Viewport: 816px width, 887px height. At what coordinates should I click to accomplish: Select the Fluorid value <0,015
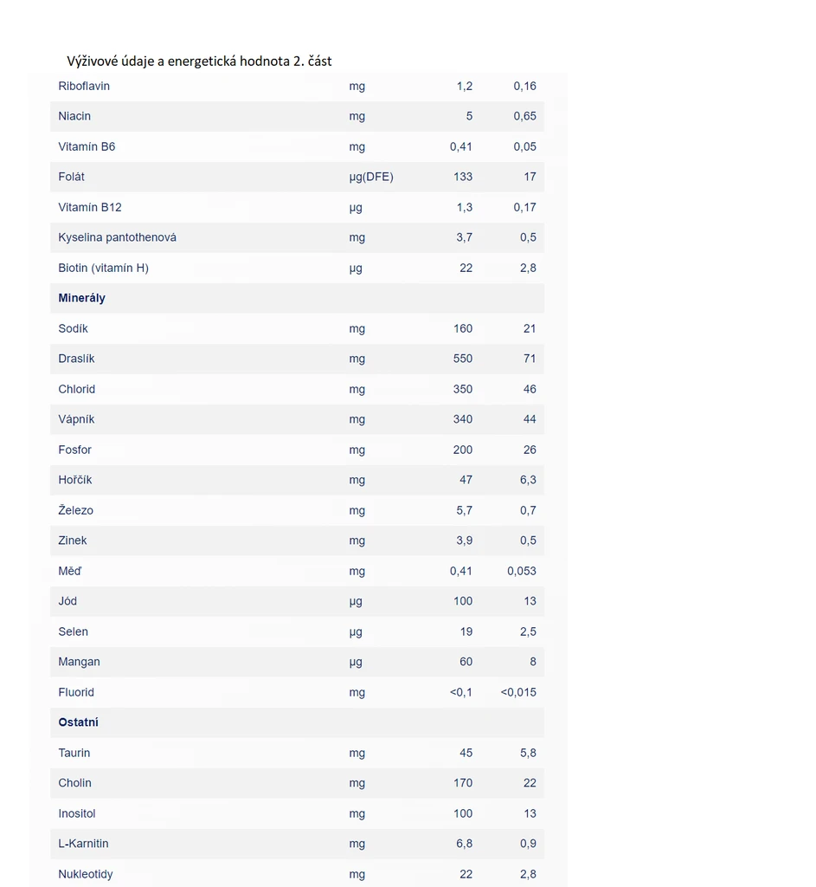518,692
